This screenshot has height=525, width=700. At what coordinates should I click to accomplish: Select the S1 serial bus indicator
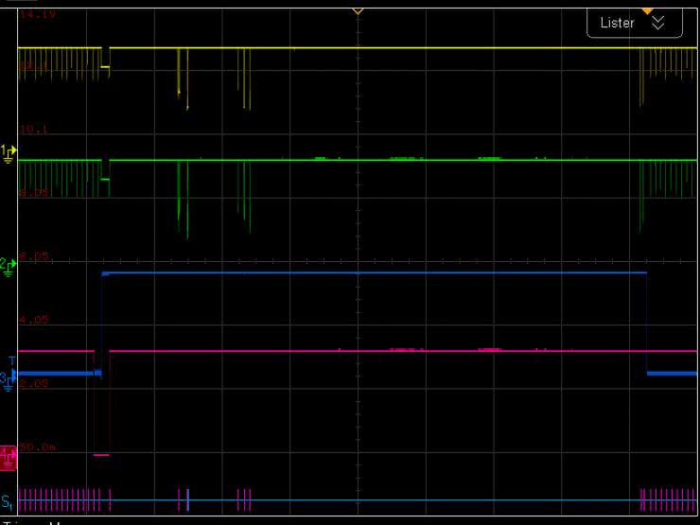9,501
